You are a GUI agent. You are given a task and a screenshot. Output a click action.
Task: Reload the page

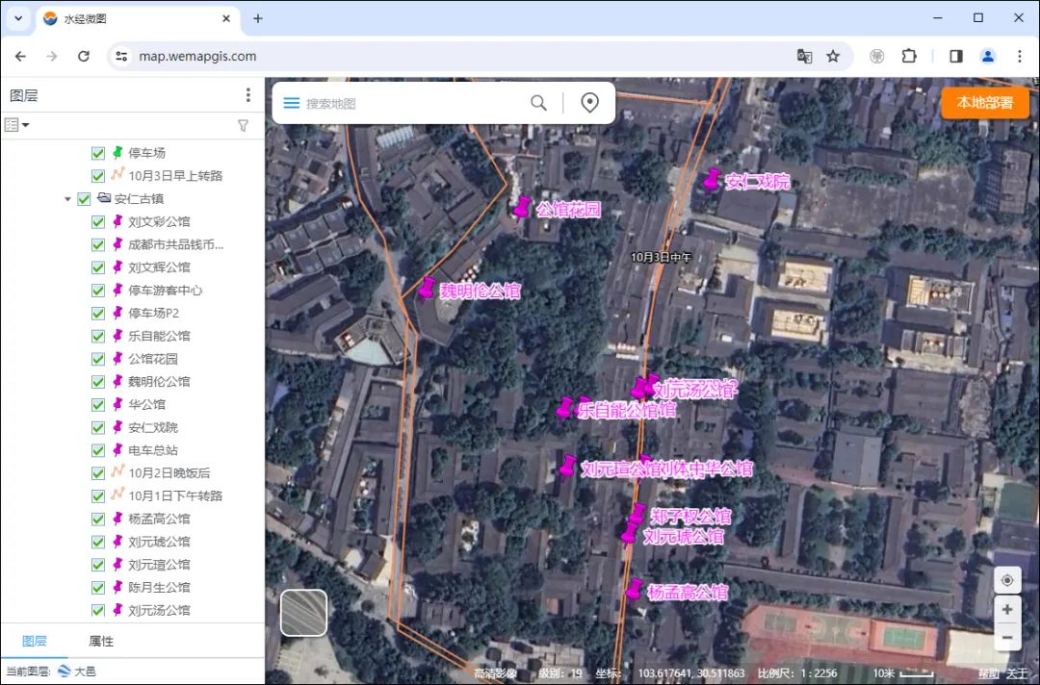(x=84, y=57)
